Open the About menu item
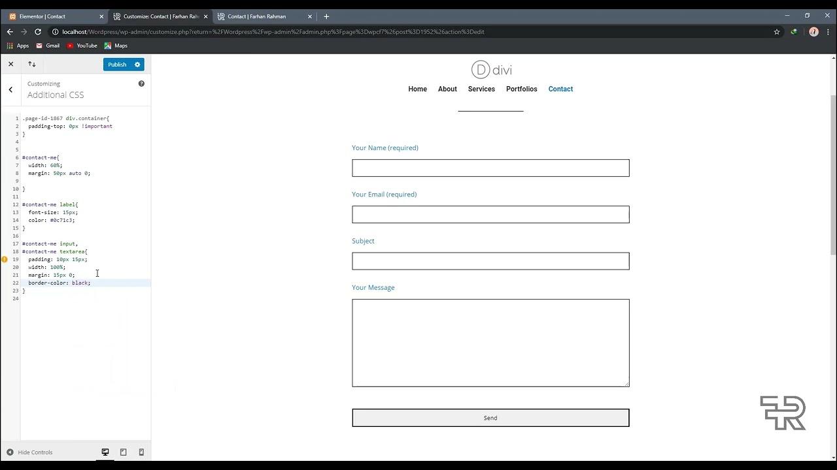The image size is (837, 470). click(447, 89)
